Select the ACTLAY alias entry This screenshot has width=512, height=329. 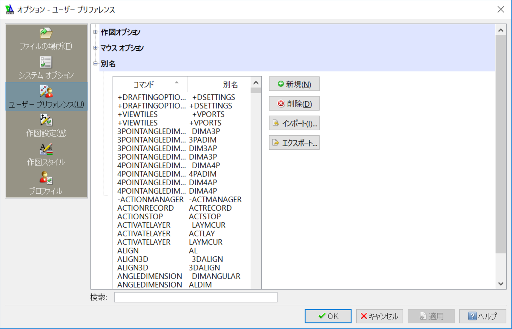(202, 234)
